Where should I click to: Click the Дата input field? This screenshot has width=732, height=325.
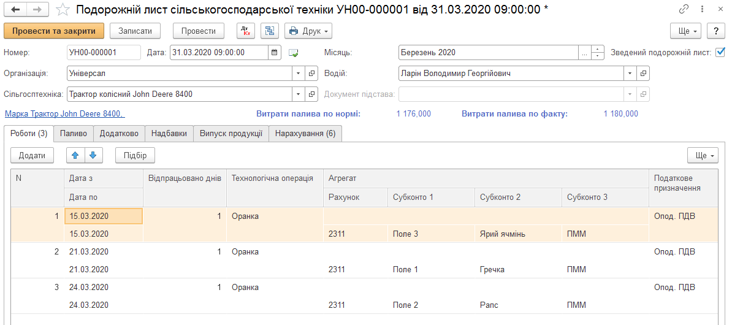pyautogui.click(x=219, y=53)
